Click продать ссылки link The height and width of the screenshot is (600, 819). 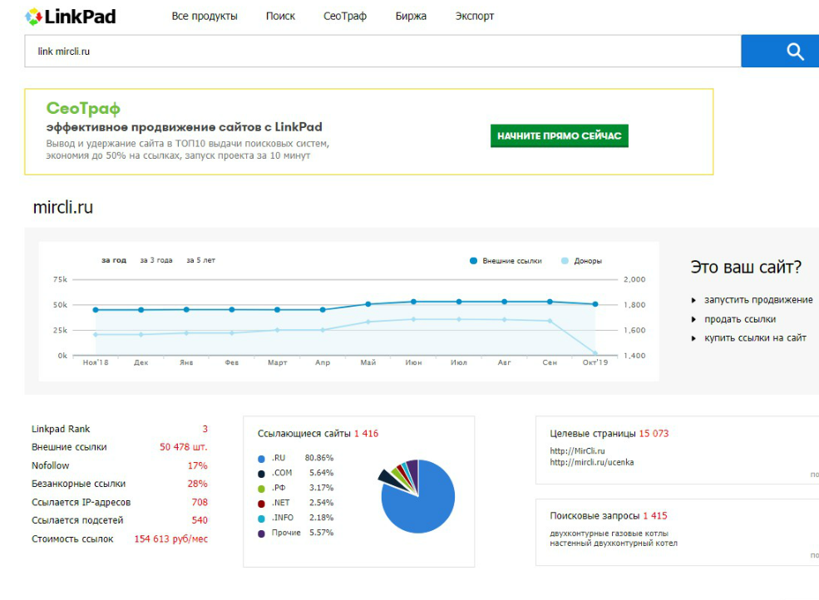tap(739, 319)
